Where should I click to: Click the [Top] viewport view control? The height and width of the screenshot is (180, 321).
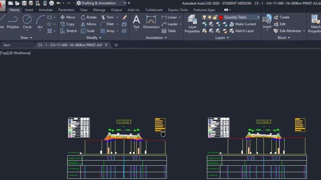4,53
